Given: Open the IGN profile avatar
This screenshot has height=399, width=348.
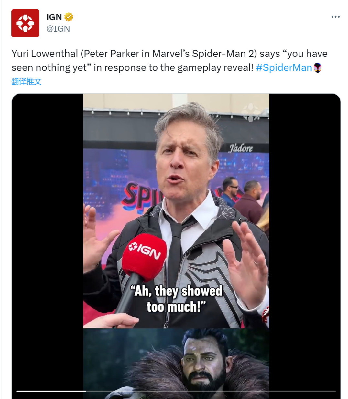Looking at the screenshot, I should coord(25,23).
